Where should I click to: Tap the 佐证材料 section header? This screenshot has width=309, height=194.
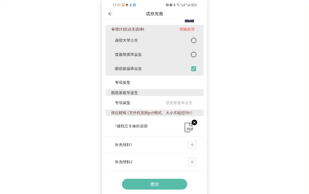[154, 113]
